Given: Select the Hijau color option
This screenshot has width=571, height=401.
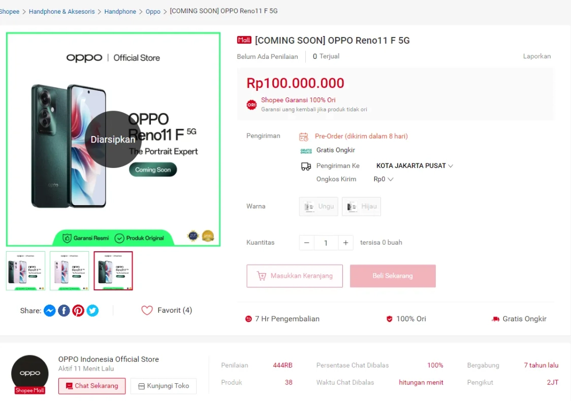Looking at the screenshot, I should [361, 207].
